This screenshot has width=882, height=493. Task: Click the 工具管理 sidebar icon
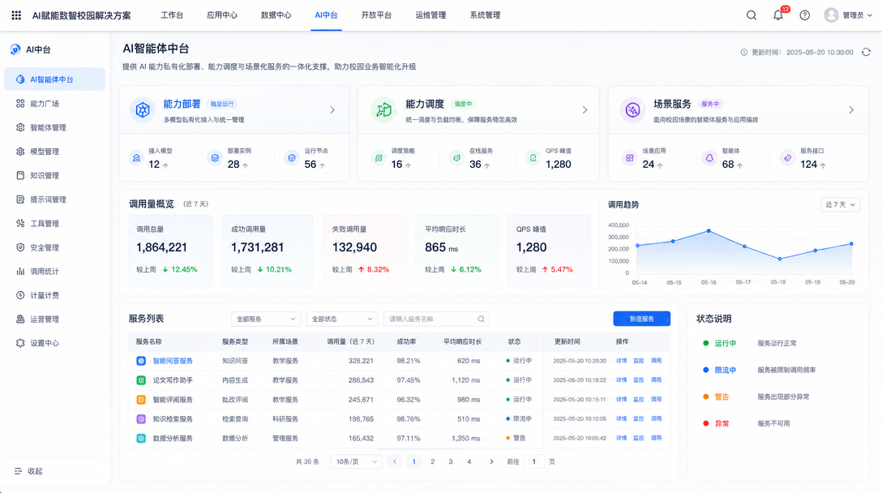point(20,224)
